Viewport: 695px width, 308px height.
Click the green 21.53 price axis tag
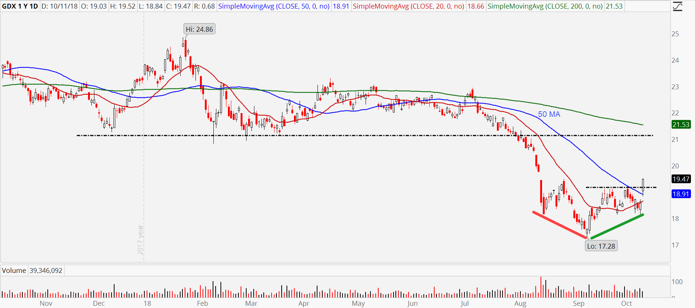click(681, 125)
